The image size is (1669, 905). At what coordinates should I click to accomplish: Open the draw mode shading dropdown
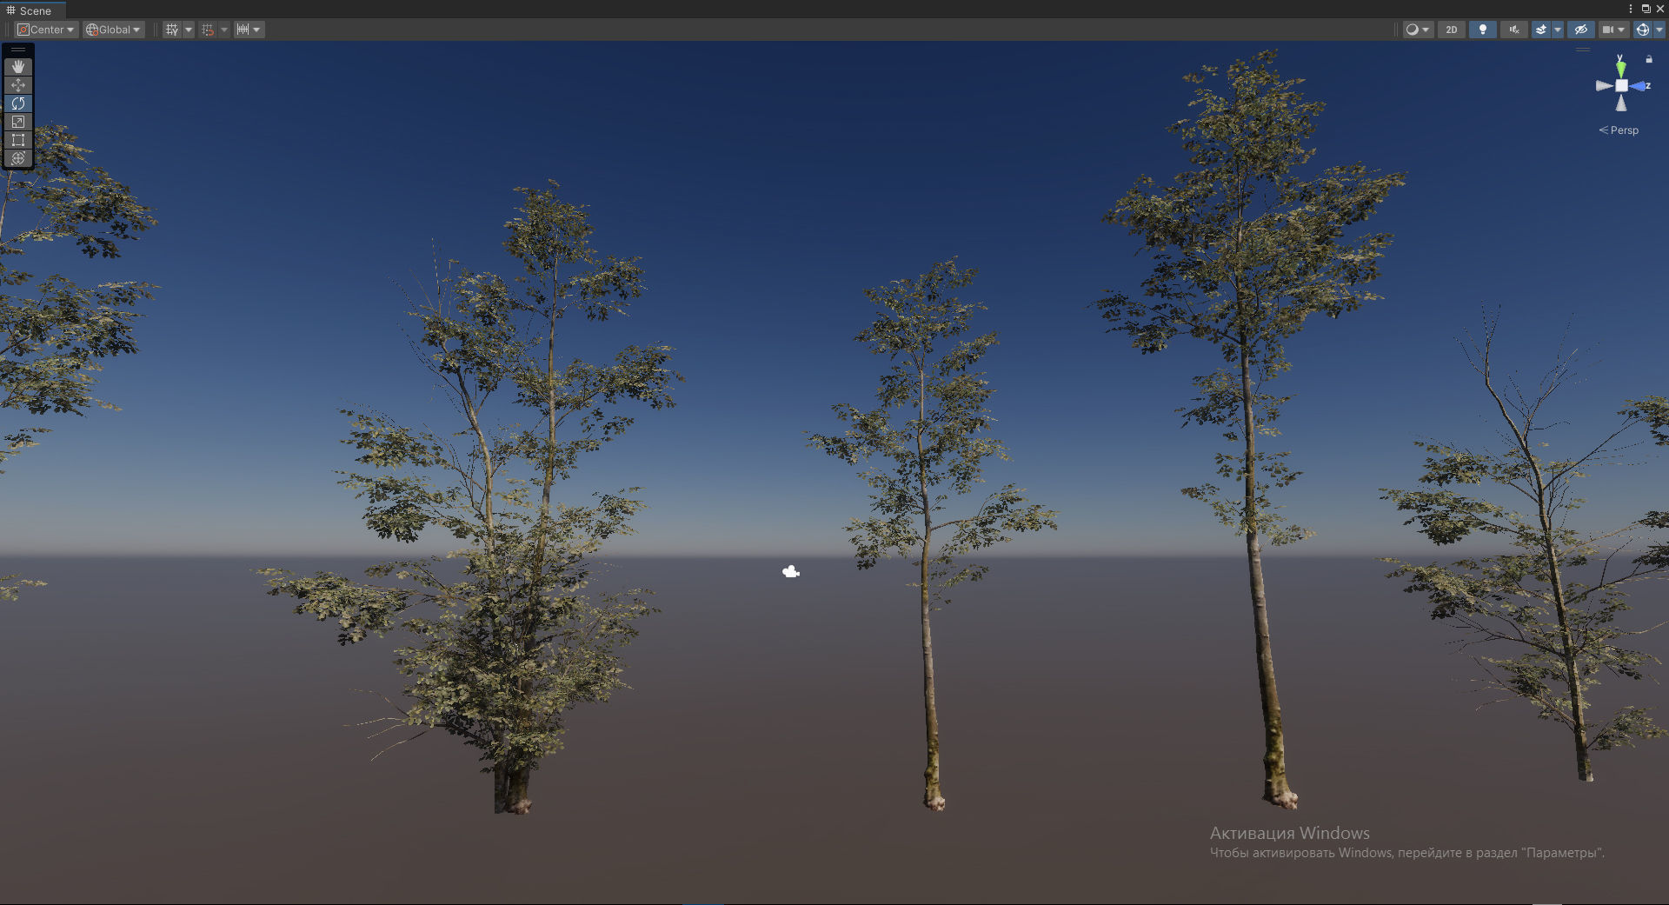(1418, 30)
